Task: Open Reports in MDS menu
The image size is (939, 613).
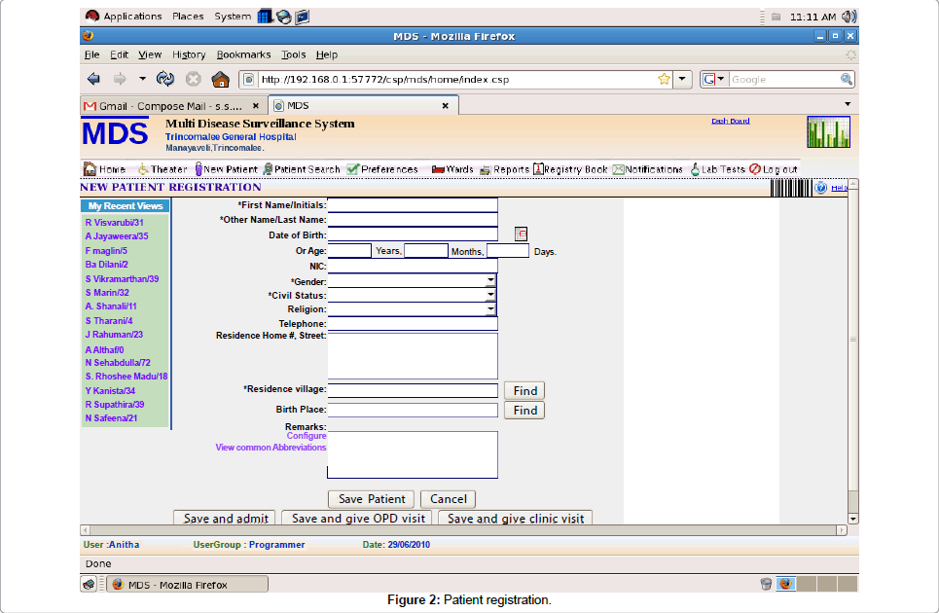Action: [x=504, y=169]
